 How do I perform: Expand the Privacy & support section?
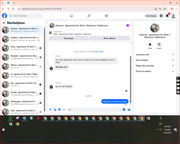click(x=155, y=71)
